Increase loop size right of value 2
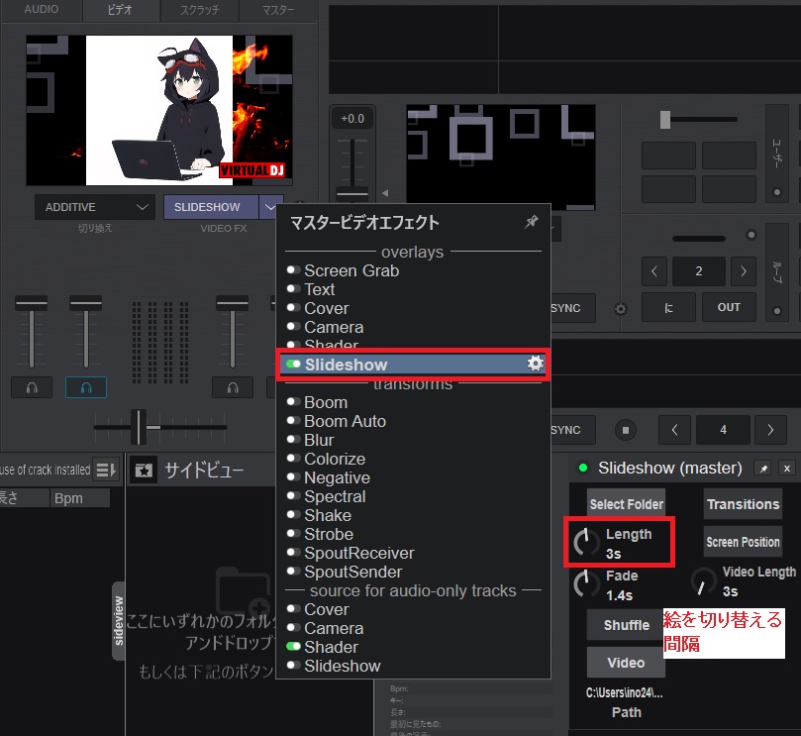Viewport: 801px width, 736px height. [x=744, y=271]
